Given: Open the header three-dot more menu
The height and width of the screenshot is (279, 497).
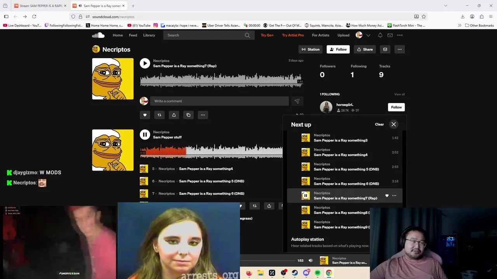Looking at the screenshot, I should (400, 35).
